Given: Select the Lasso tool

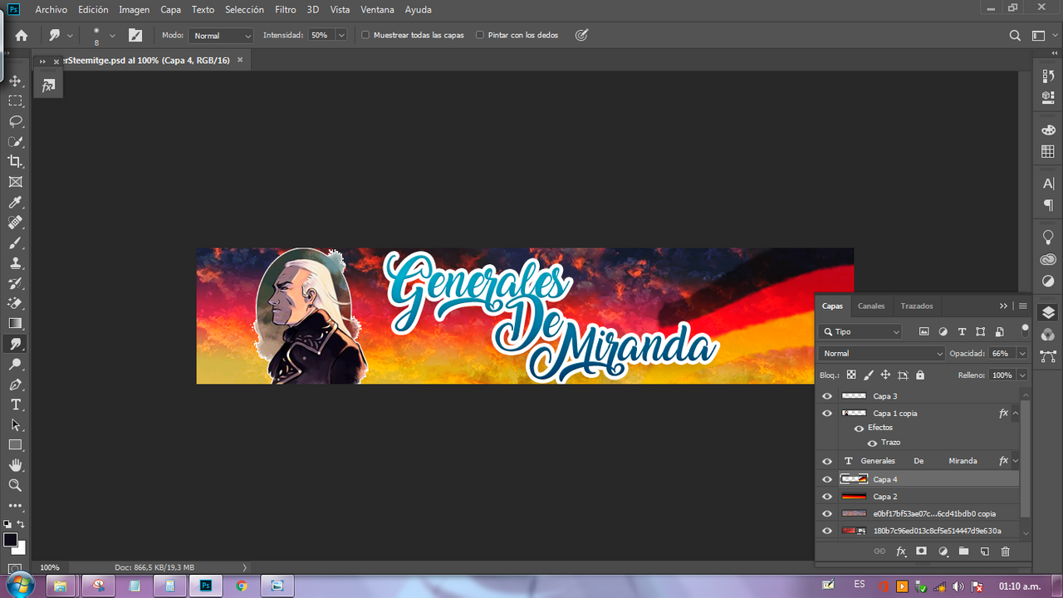Looking at the screenshot, I should click(15, 121).
